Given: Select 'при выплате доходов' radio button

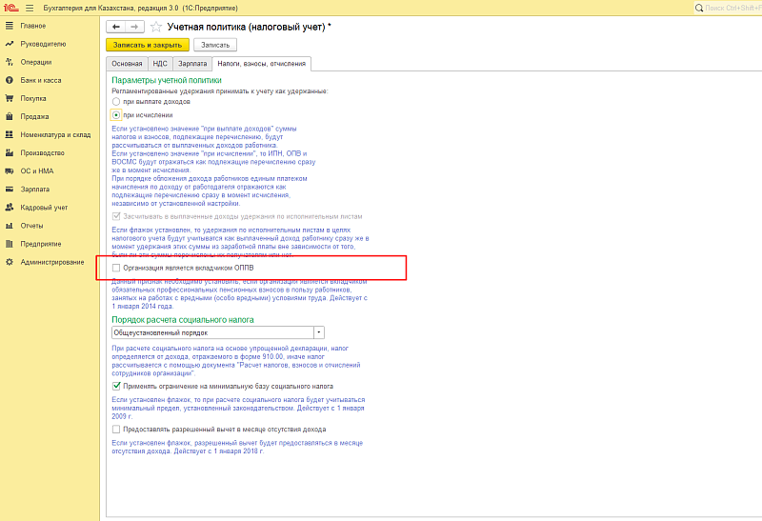Looking at the screenshot, I should click(116, 101).
